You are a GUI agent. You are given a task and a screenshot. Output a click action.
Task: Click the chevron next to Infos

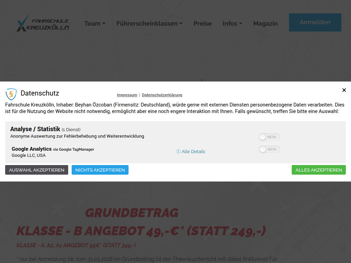[241, 24]
